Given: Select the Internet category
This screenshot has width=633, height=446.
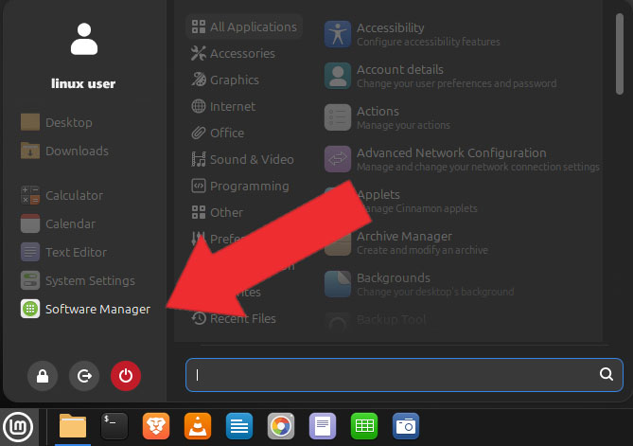Looking at the screenshot, I should 223,106.
